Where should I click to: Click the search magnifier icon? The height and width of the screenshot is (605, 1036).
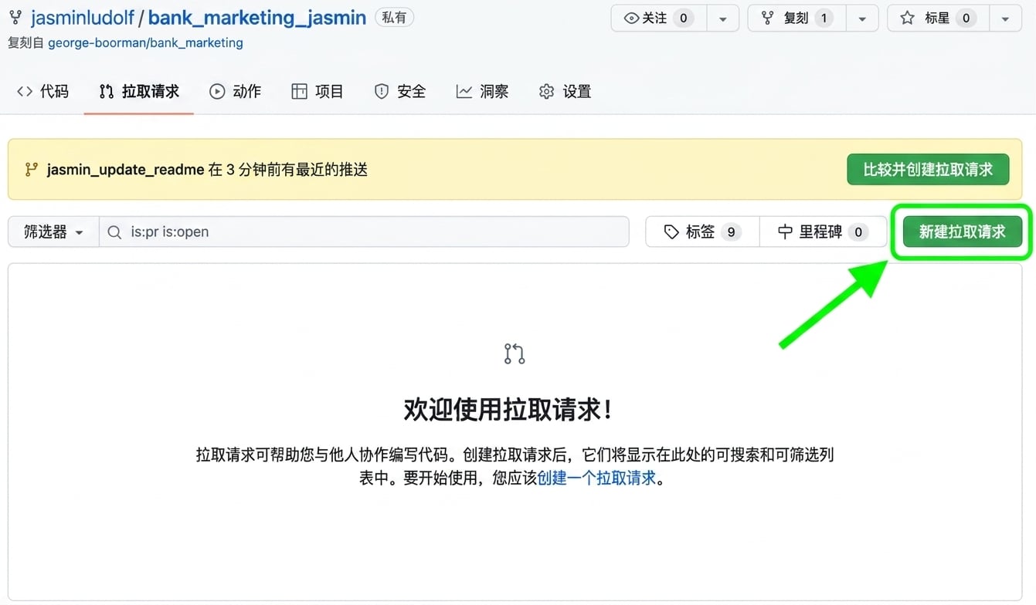(114, 232)
